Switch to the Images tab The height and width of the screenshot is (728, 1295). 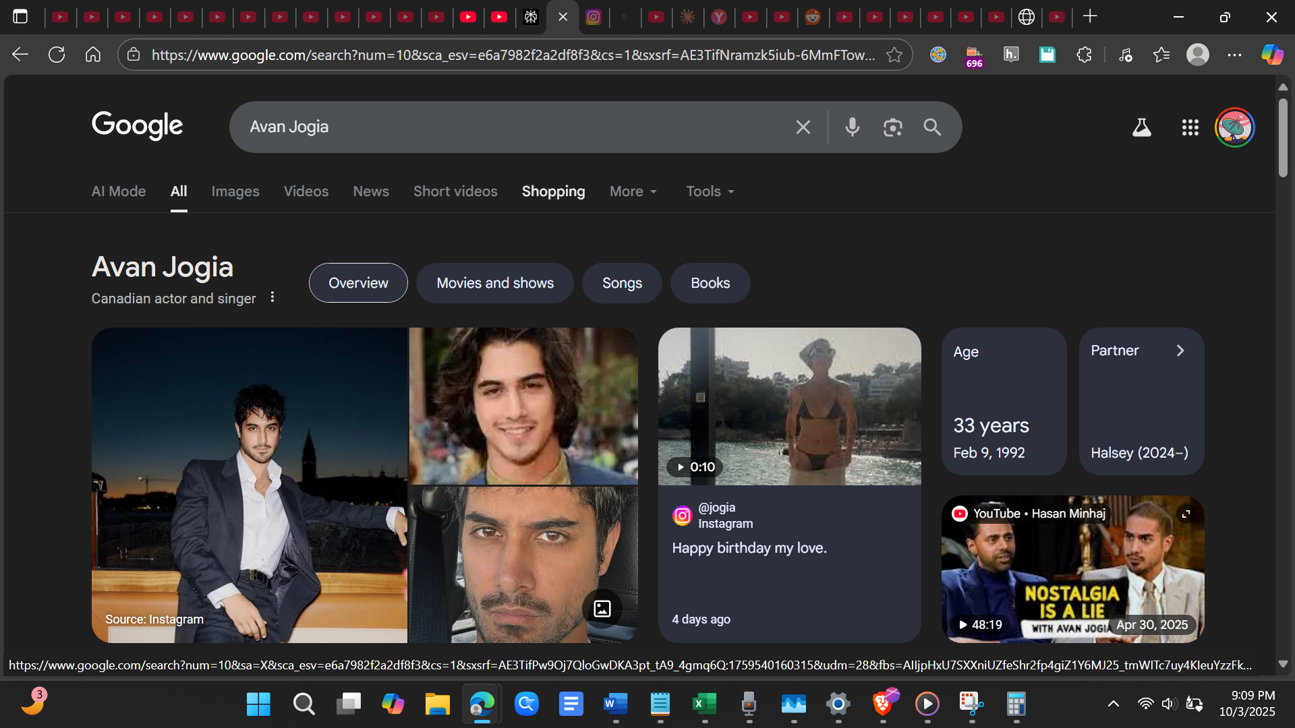[235, 191]
